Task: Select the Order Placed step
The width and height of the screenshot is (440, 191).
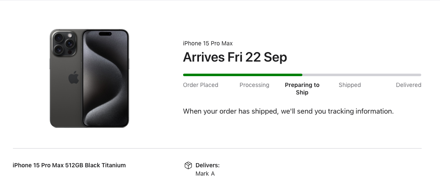Action: click(x=201, y=85)
